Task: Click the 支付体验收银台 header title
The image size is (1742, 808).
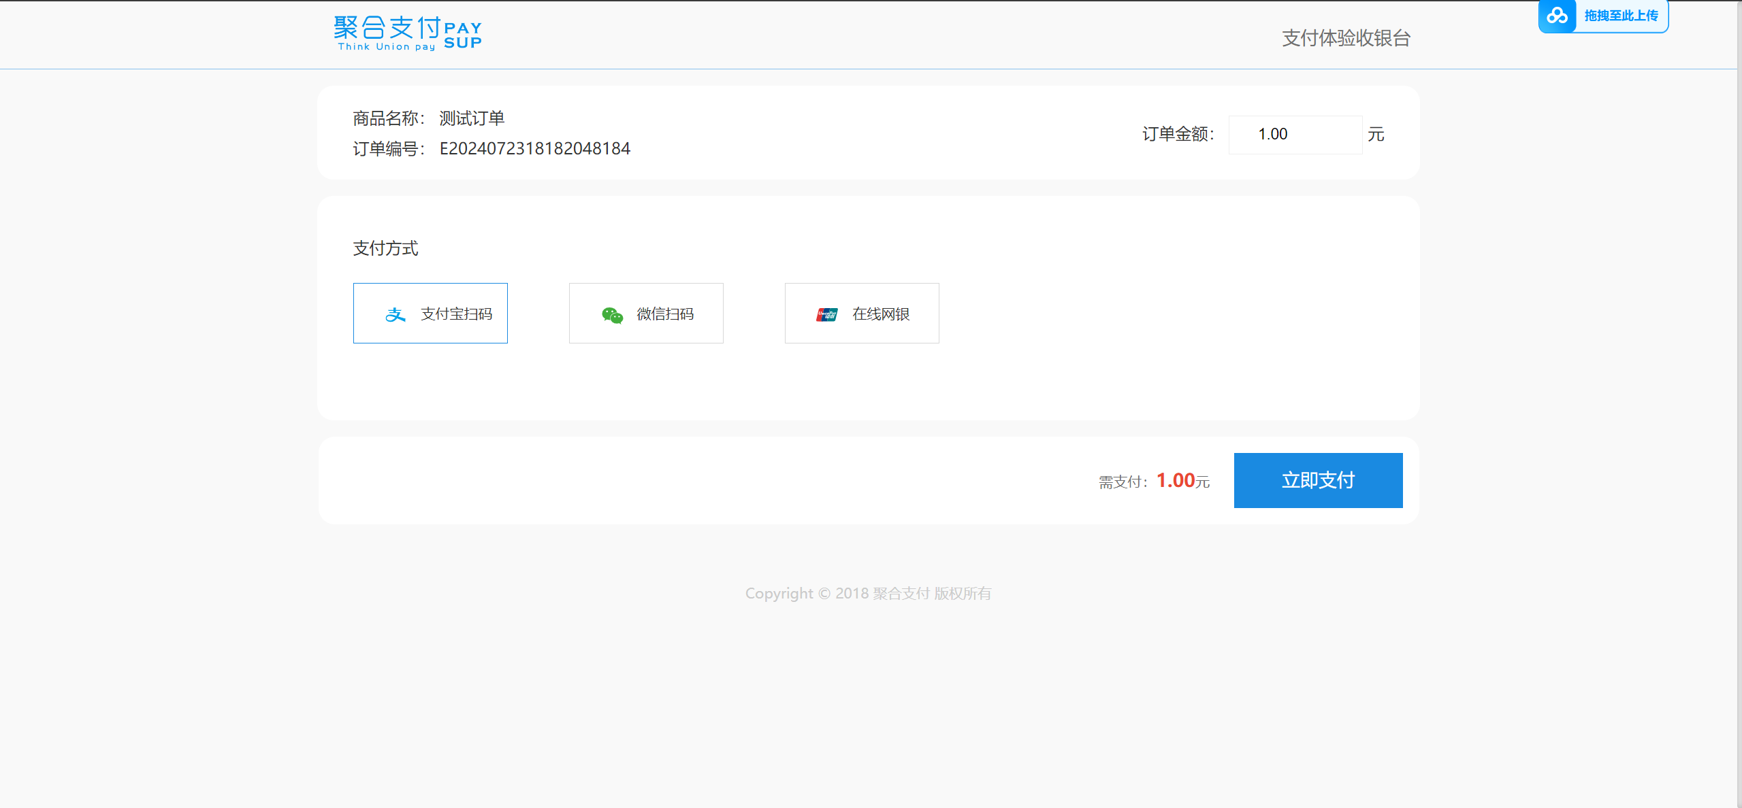Action: pos(1346,38)
